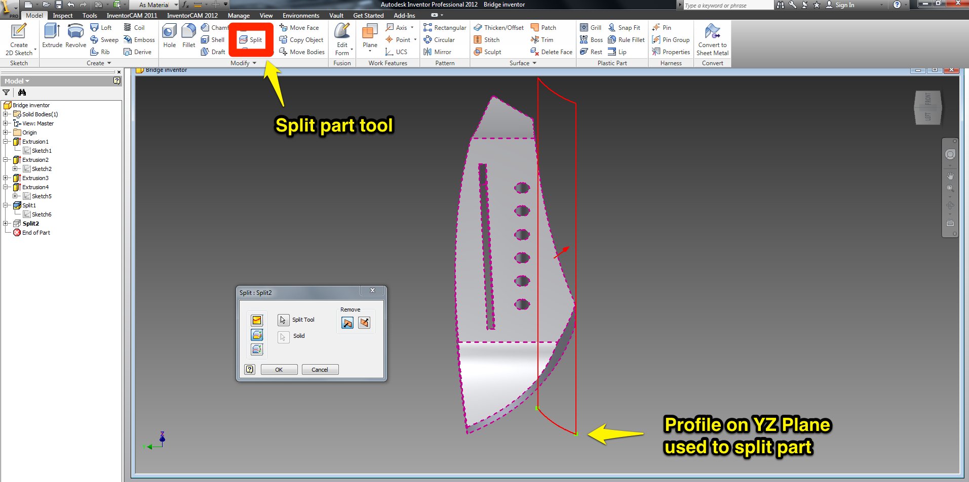Create a work Plane
Viewport: 969px width, 482px height.
click(370, 37)
